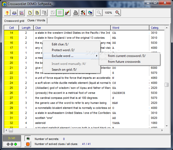
Task: Click the green status light
Action: click(x=16, y=144)
